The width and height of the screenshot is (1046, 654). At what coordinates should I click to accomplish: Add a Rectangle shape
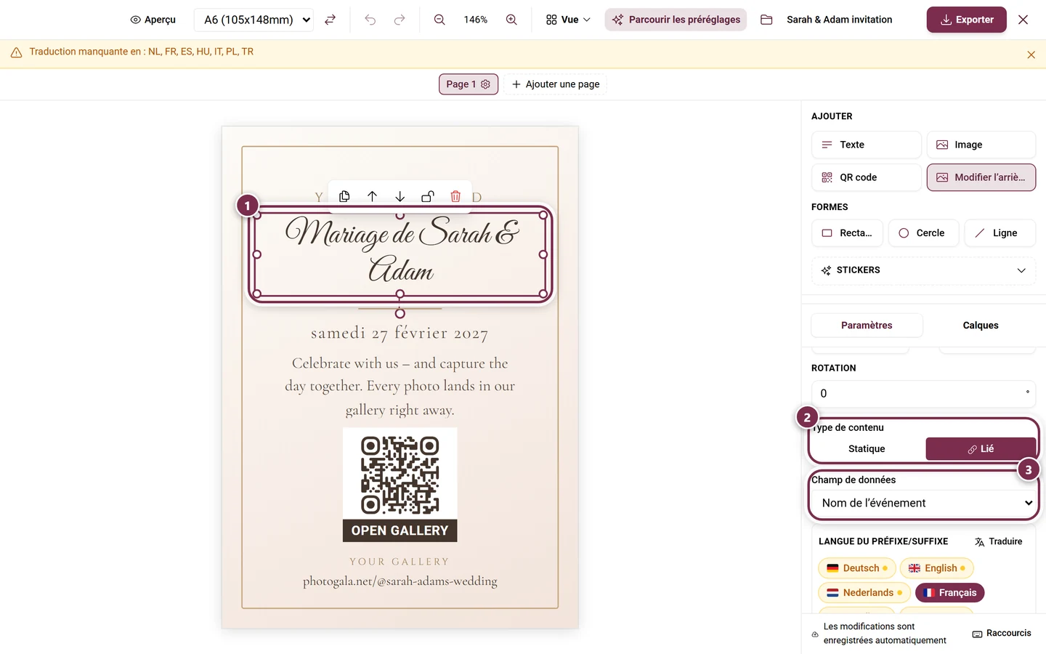coord(847,233)
